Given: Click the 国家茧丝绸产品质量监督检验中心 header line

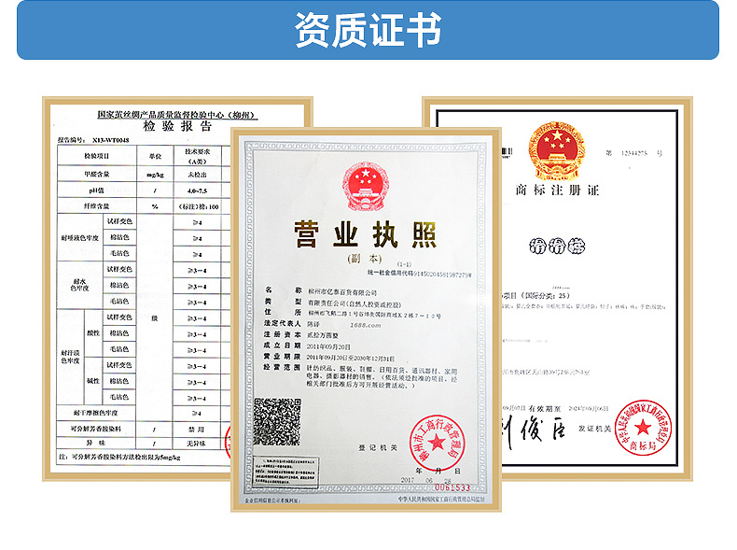Looking at the screenshot, I should 177,114.
